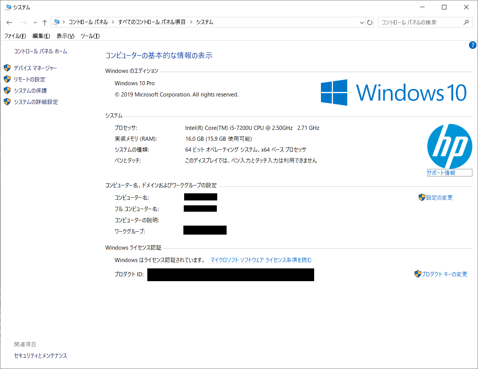The height and width of the screenshot is (369, 478).
Task: Expand chevron after すべてのコントロール パネル項目 breadcrumb
Action: (x=191, y=22)
